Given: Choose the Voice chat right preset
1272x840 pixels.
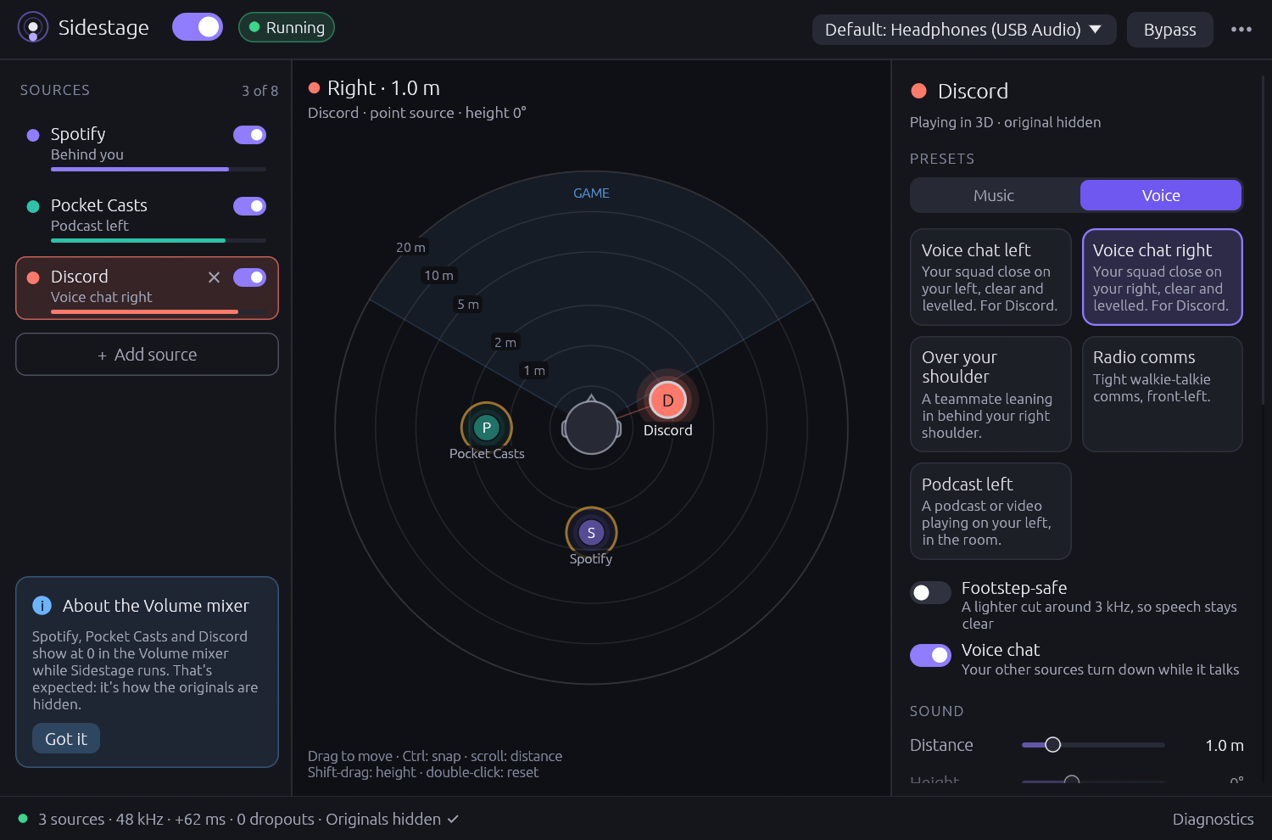Looking at the screenshot, I should (x=1162, y=277).
